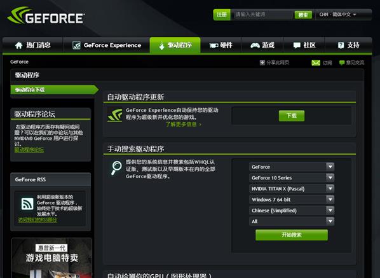
Task: Click the graphics card icon beside 硬件
Action: [x=214, y=45]
